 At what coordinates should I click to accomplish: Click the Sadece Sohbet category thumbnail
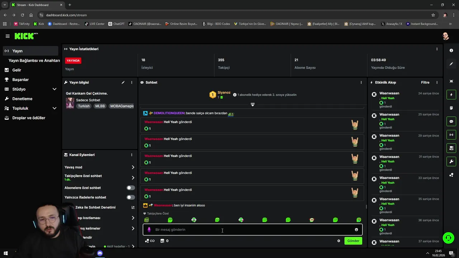70,103
